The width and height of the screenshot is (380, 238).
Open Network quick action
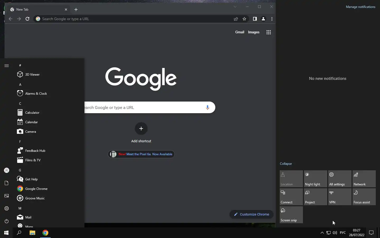[x=364, y=179]
